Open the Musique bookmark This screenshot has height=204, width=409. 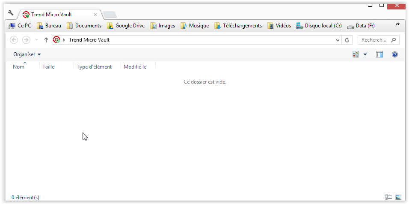click(195, 26)
